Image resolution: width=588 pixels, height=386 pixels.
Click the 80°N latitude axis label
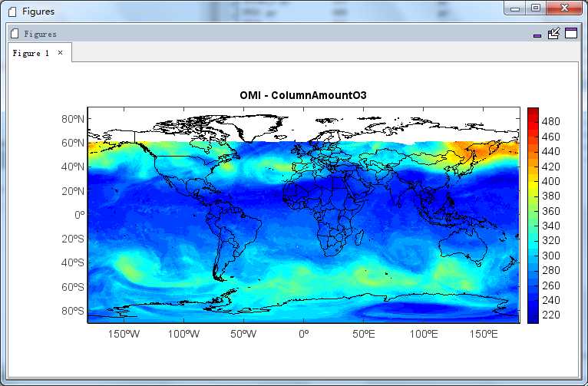(x=73, y=119)
